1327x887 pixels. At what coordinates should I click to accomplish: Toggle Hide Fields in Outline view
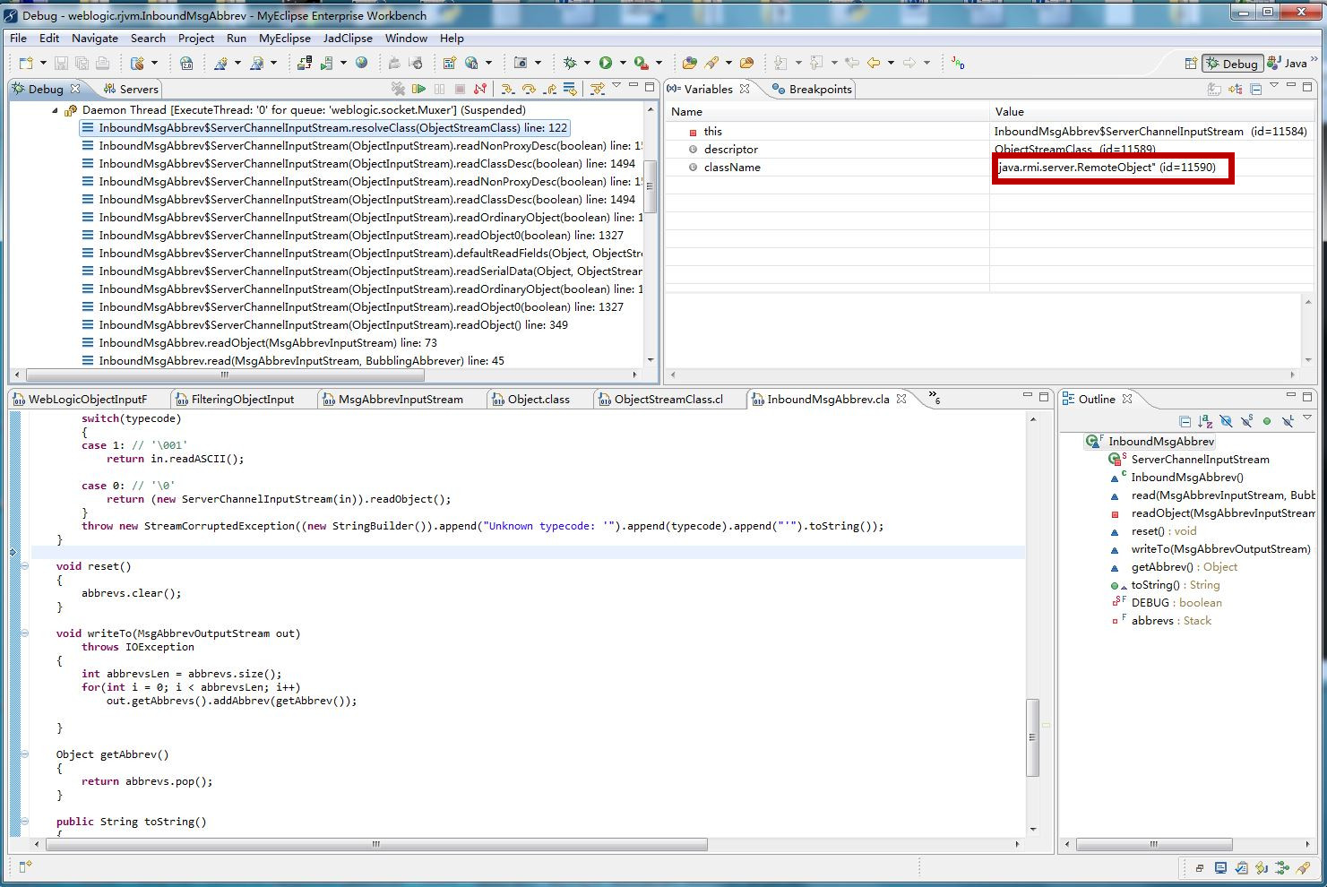(x=1226, y=421)
